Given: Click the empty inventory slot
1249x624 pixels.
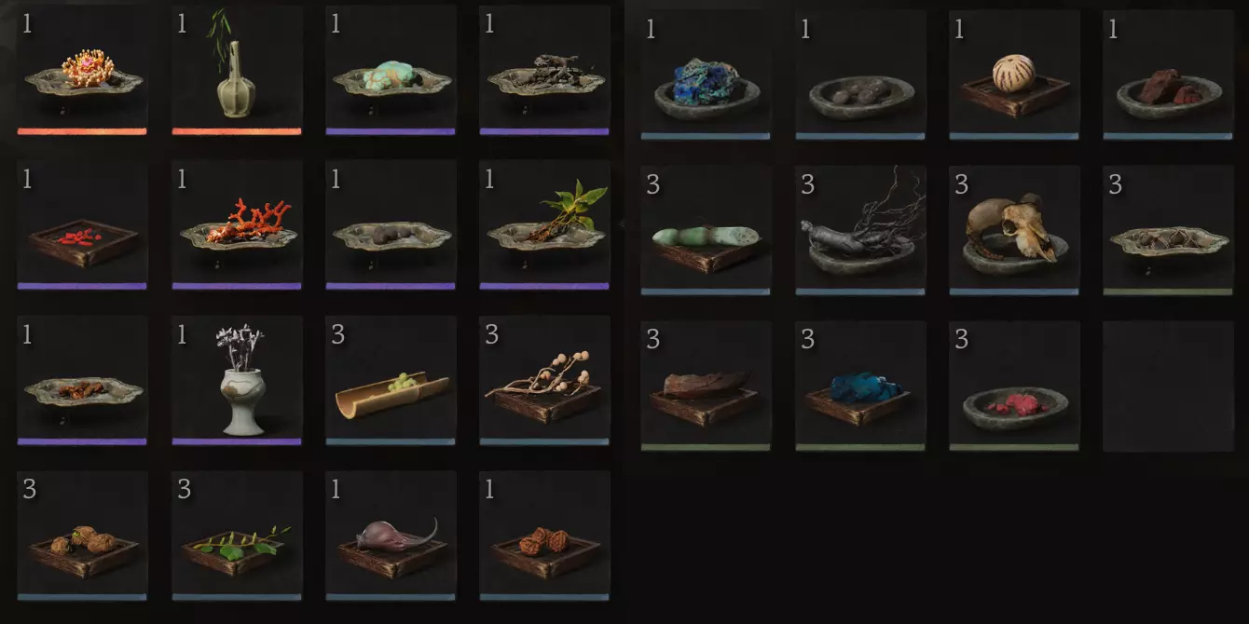Looking at the screenshot, I should point(1168,387).
